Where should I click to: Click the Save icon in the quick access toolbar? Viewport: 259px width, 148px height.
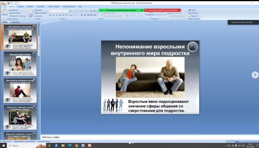[x=9, y=3]
